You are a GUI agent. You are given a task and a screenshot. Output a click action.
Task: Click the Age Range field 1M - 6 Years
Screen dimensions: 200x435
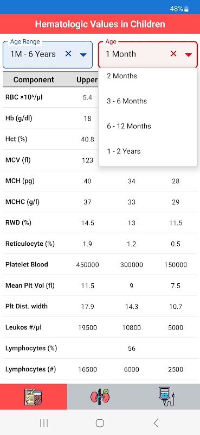(x=48, y=54)
